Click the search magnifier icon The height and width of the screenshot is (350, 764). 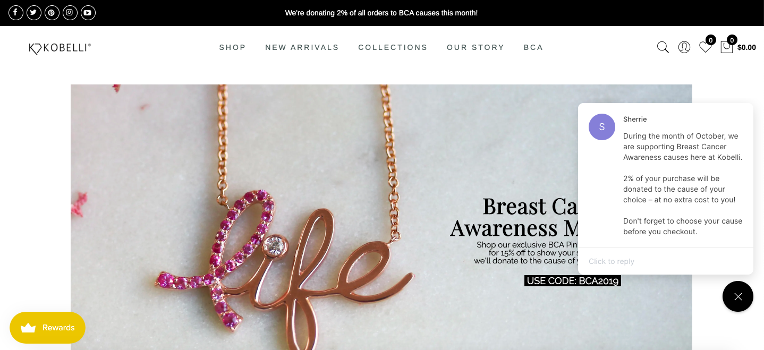point(663,47)
